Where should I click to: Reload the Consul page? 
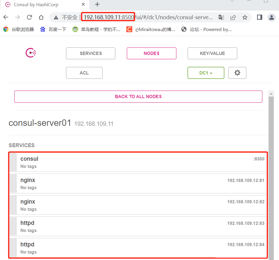tap(29, 17)
